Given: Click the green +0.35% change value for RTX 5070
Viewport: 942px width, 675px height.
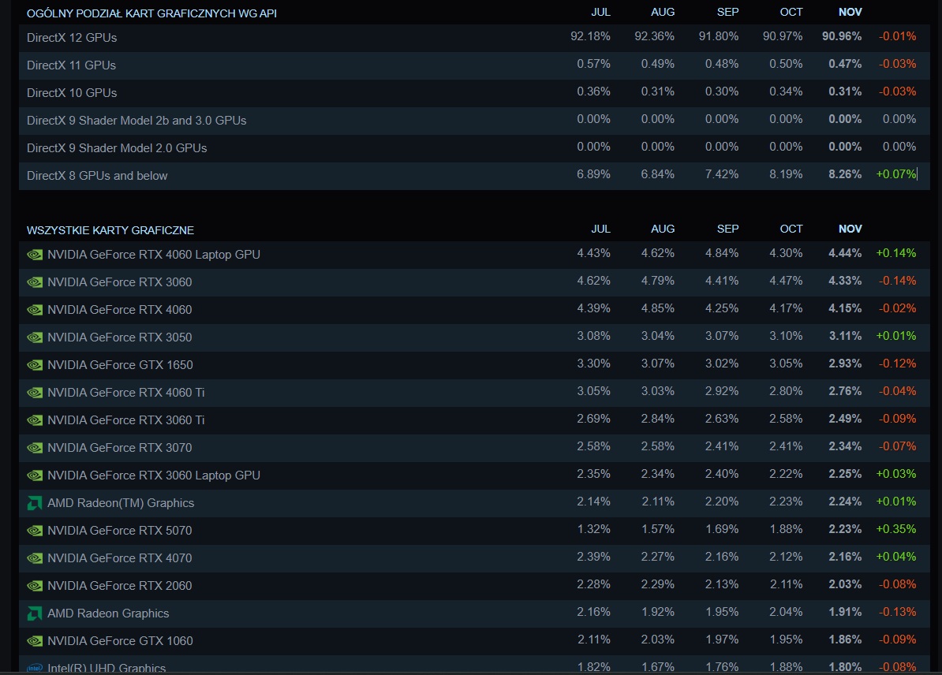Looking at the screenshot, I should 896,530.
